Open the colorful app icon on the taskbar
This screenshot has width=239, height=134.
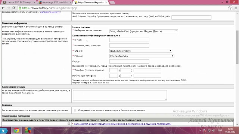(x=28, y=131)
